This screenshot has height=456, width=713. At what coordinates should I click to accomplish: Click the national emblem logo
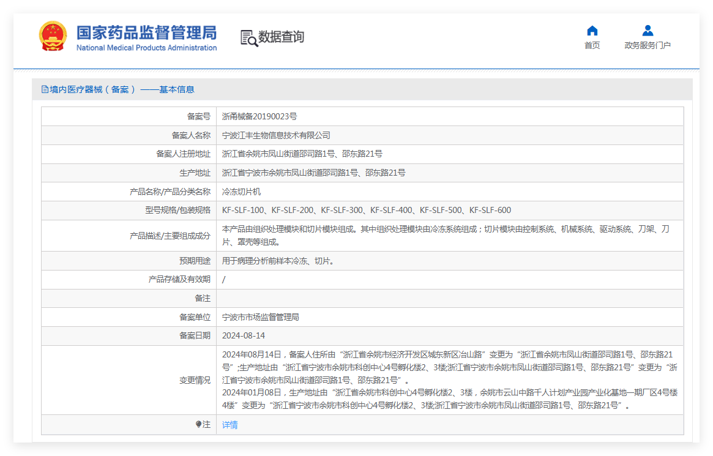tap(53, 37)
